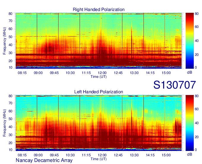
Task: Click the Right Handed plot's dB color scale bar
Action: coord(190,41)
